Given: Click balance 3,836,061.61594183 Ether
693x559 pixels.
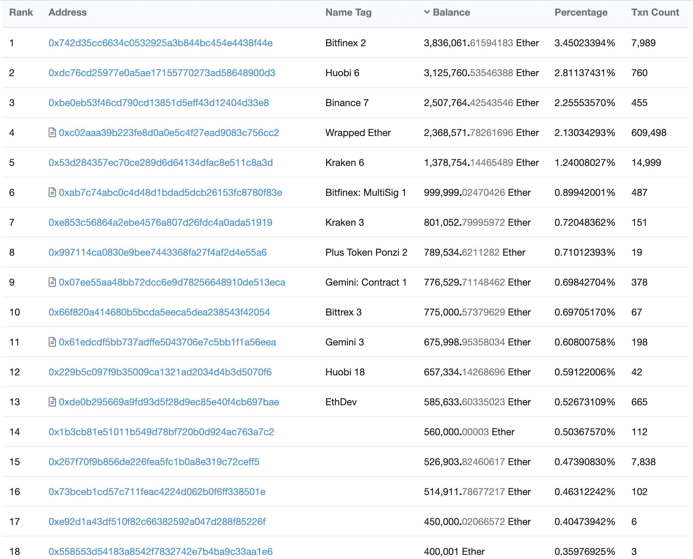Looking at the screenshot, I should [481, 43].
